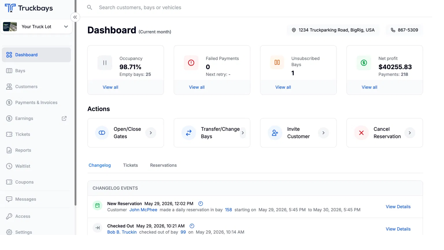Click the Open/Close Gates toggle icon
The width and height of the screenshot is (444, 250).
[102, 133]
